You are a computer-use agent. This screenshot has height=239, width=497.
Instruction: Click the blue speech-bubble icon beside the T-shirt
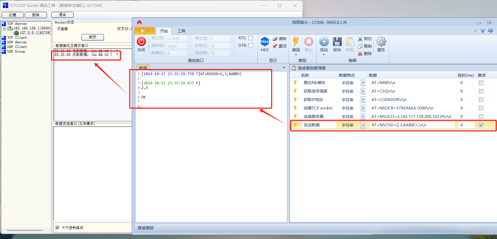(491, 31)
